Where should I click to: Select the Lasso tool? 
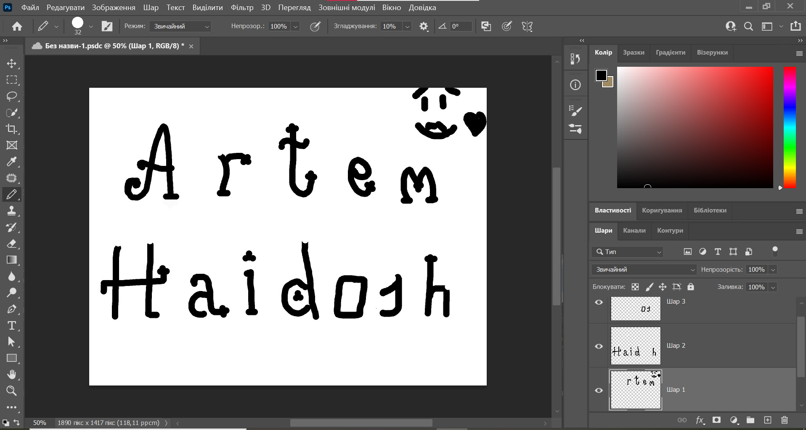11,96
